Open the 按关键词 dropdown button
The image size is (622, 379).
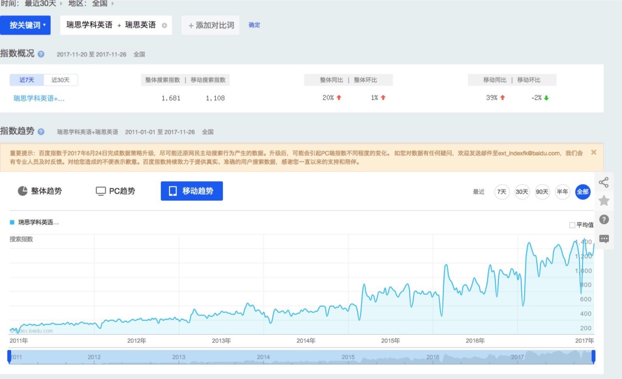tap(25, 25)
